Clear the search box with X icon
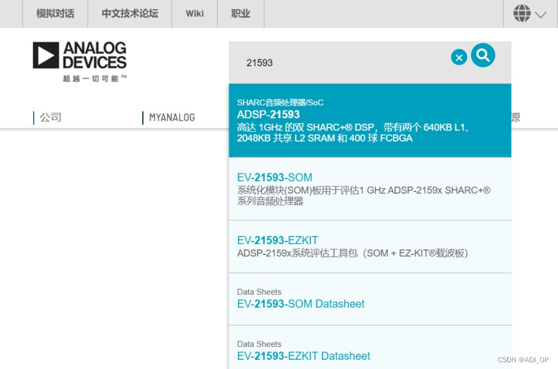 459,57
